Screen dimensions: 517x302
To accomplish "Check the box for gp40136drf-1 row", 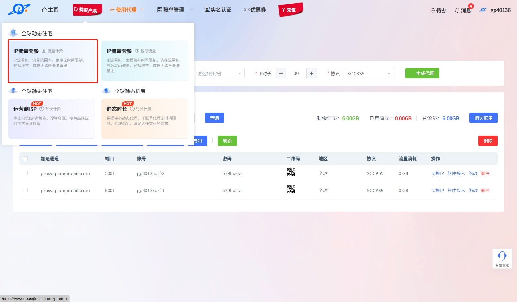I will [25, 191].
